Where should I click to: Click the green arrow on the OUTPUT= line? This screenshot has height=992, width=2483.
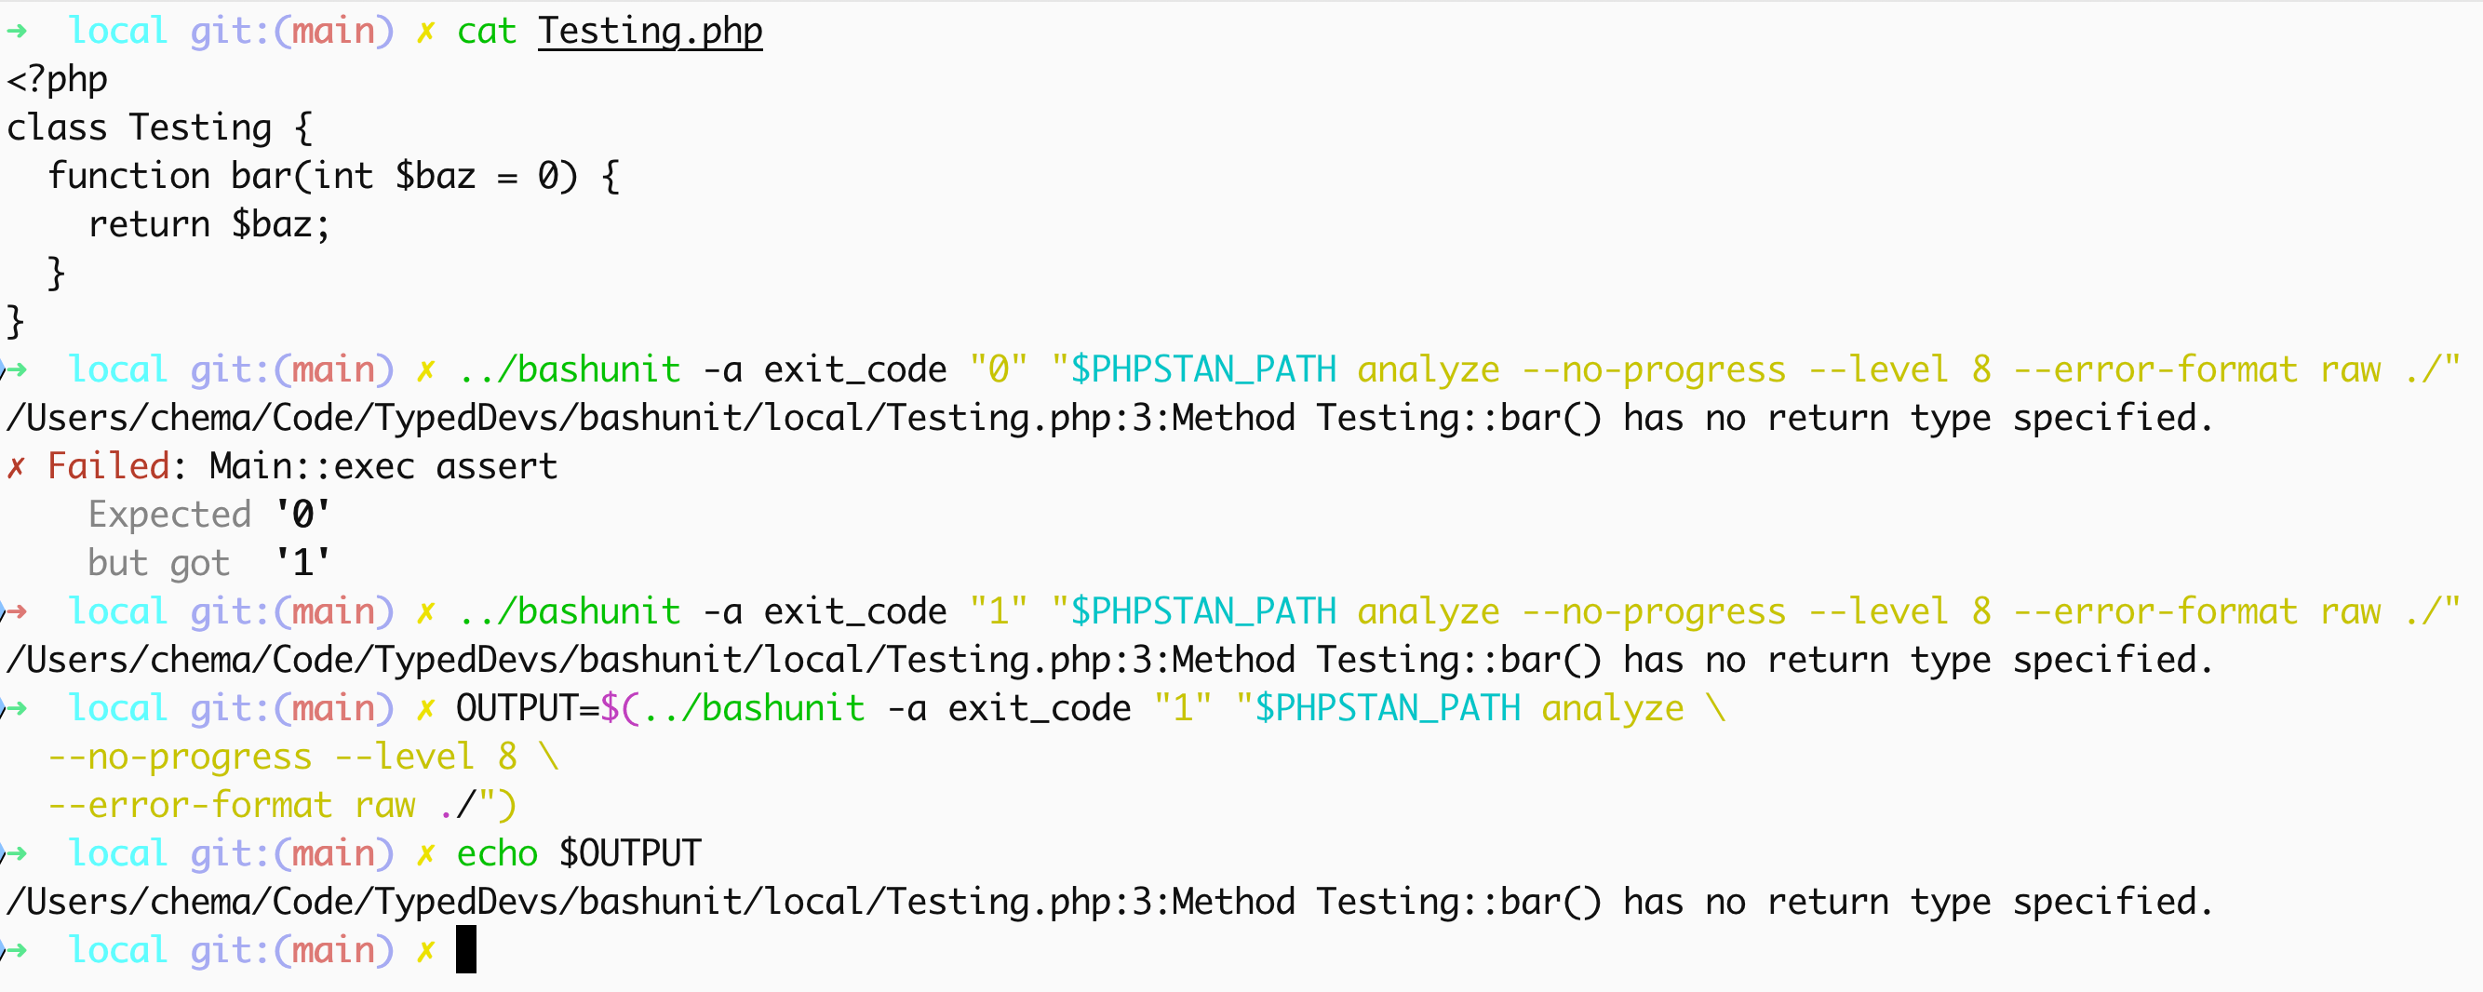[17, 708]
